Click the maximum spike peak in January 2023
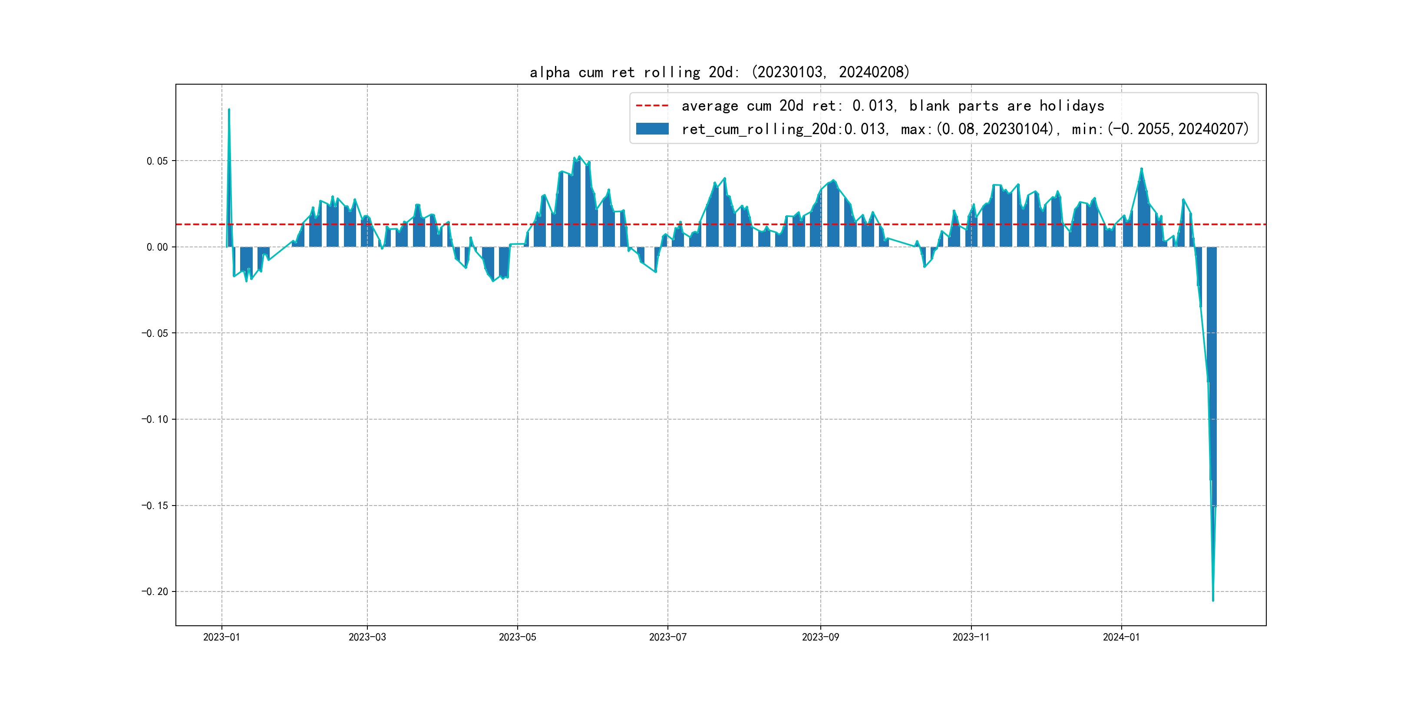Screen dimensions: 1407x703 (x=229, y=110)
